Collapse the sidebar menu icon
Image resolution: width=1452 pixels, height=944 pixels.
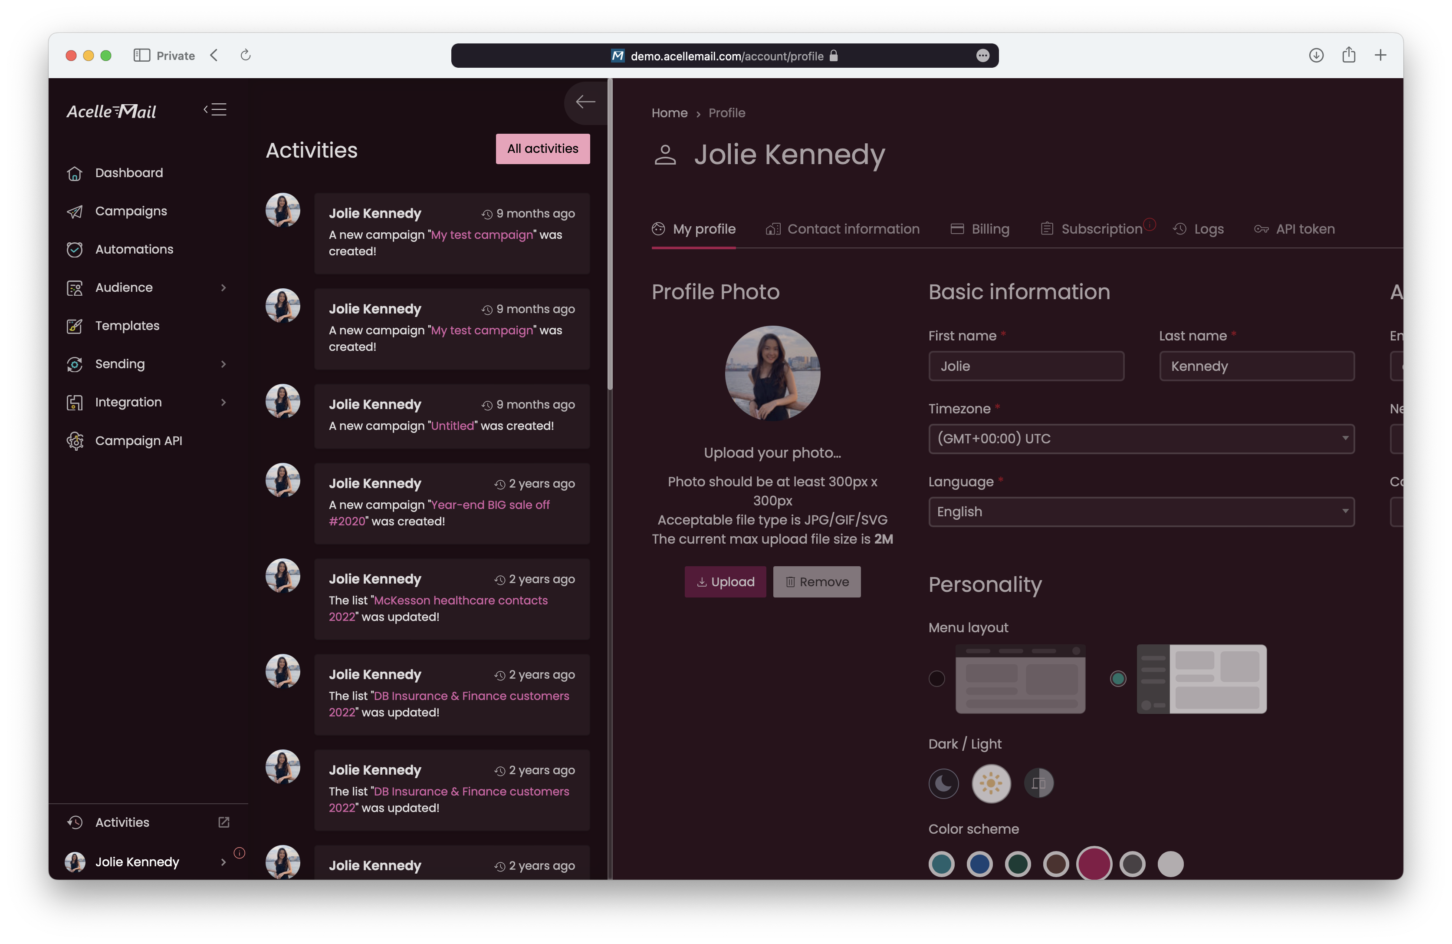pyautogui.click(x=215, y=110)
